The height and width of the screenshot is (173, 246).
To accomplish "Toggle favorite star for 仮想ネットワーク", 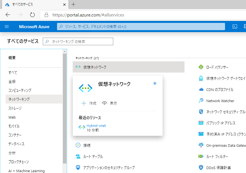I will click(x=155, y=83).
